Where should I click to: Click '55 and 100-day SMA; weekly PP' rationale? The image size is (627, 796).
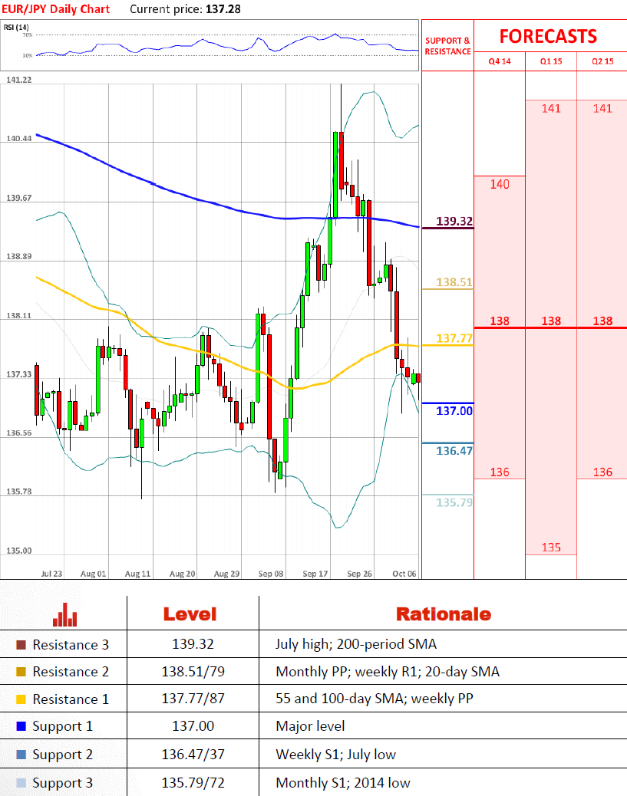pyautogui.click(x=375, y=699)
